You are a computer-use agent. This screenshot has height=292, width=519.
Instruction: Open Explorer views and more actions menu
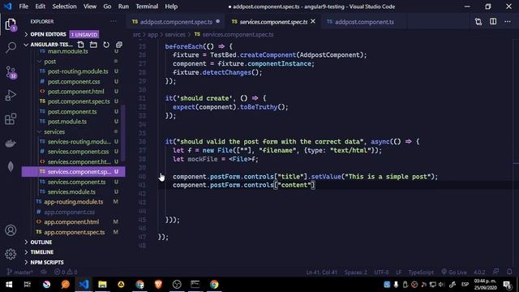tap(114, 22)
